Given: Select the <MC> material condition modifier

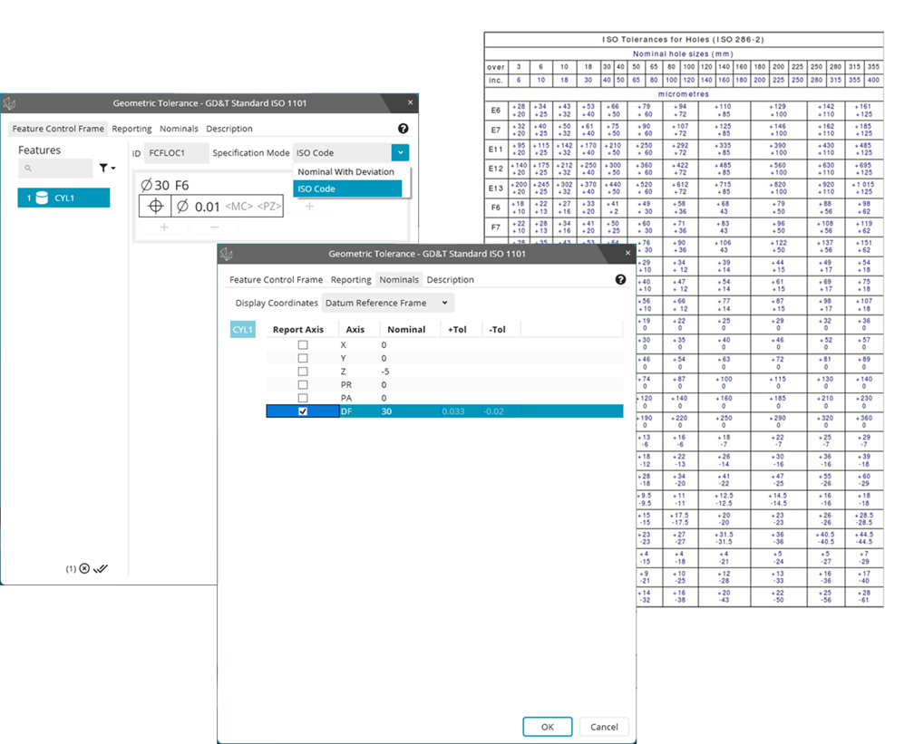Looking at the screenshot, I should 239,206.
